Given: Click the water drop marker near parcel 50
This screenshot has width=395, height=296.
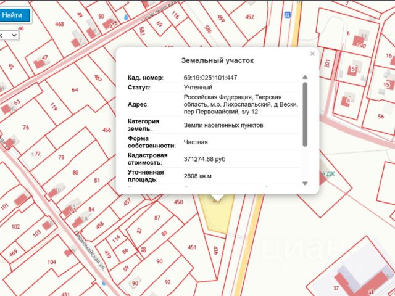Looking at the screenshot, I should [126, 17].
